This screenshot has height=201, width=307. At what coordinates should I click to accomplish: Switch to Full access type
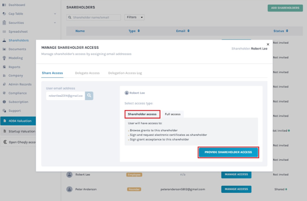click(172, 114)
